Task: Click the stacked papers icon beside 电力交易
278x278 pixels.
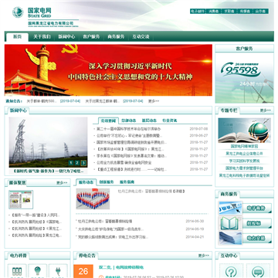Action: [230, 238]
